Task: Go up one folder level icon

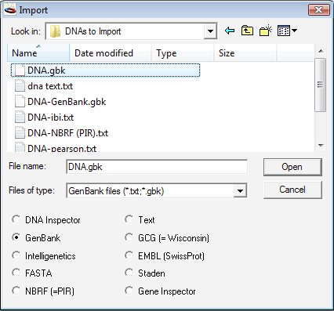Action: point(247,31)
